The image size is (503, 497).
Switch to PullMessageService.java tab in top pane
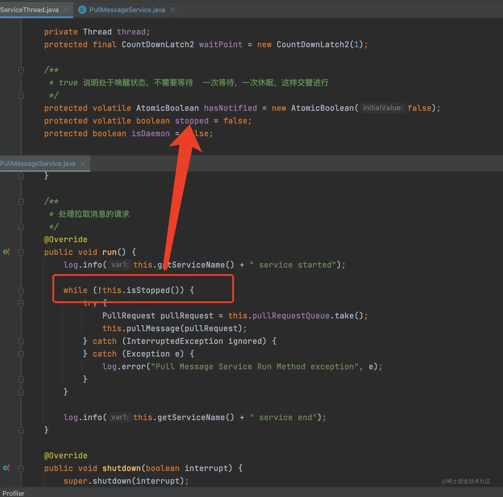pos(127,10)
